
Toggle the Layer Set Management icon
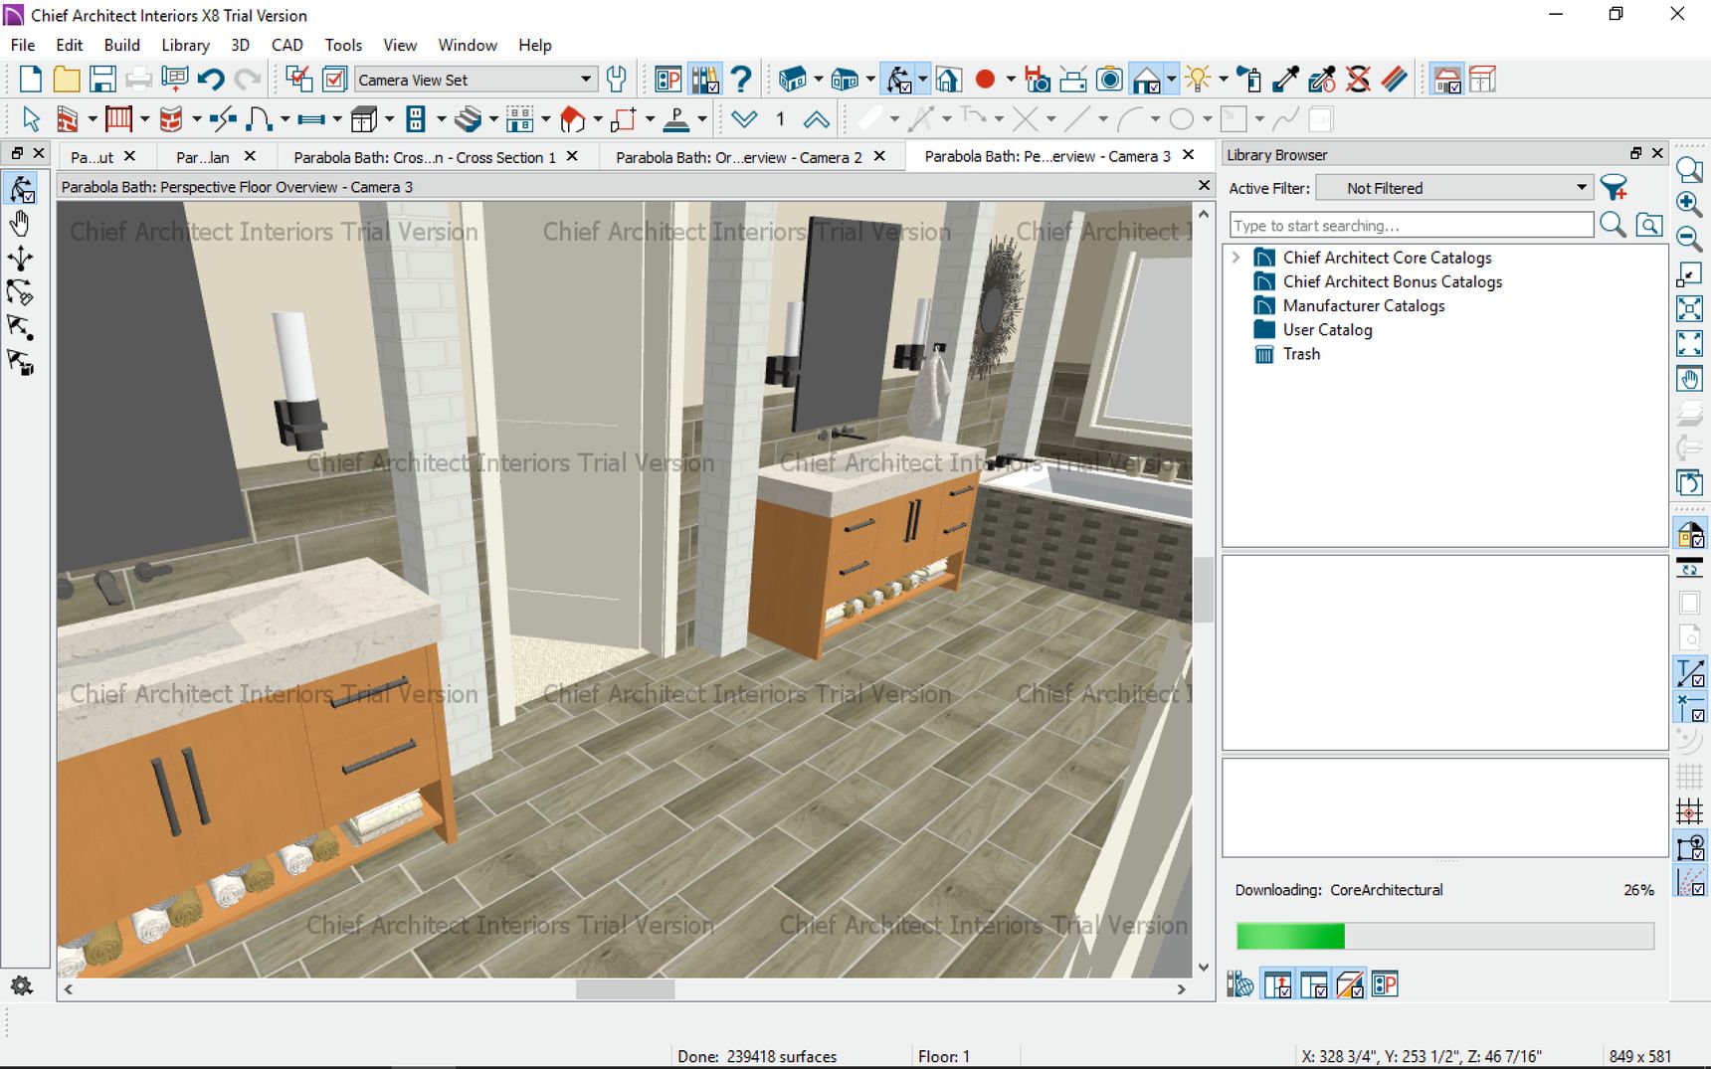click(298, 80)
